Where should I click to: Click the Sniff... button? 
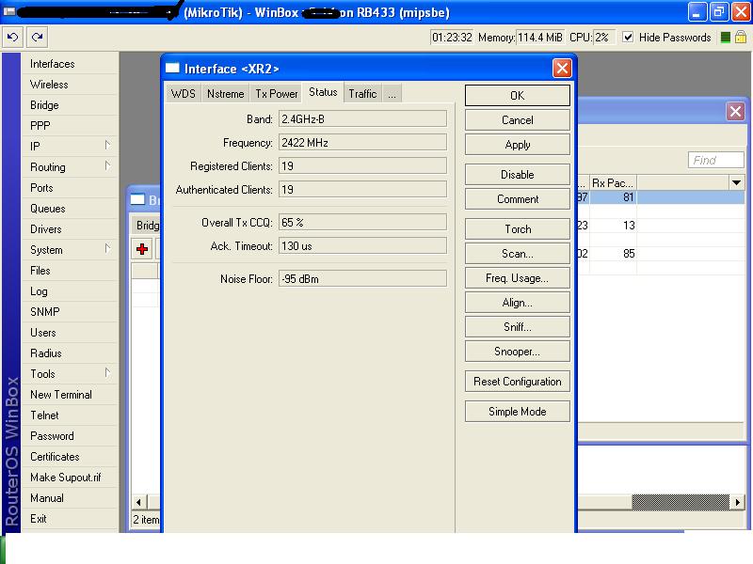pos(517,327)
